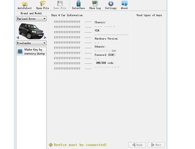
Task: Expand the For Land Rover brand dropdown
Action: pyautogui.click(x=31, y=19)
